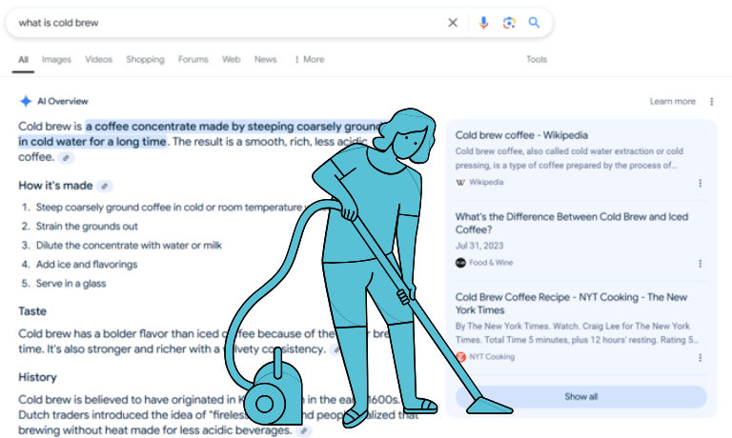Open the Forums tab
The width and height of the screenshot is (732, 438).
(193, 59)
